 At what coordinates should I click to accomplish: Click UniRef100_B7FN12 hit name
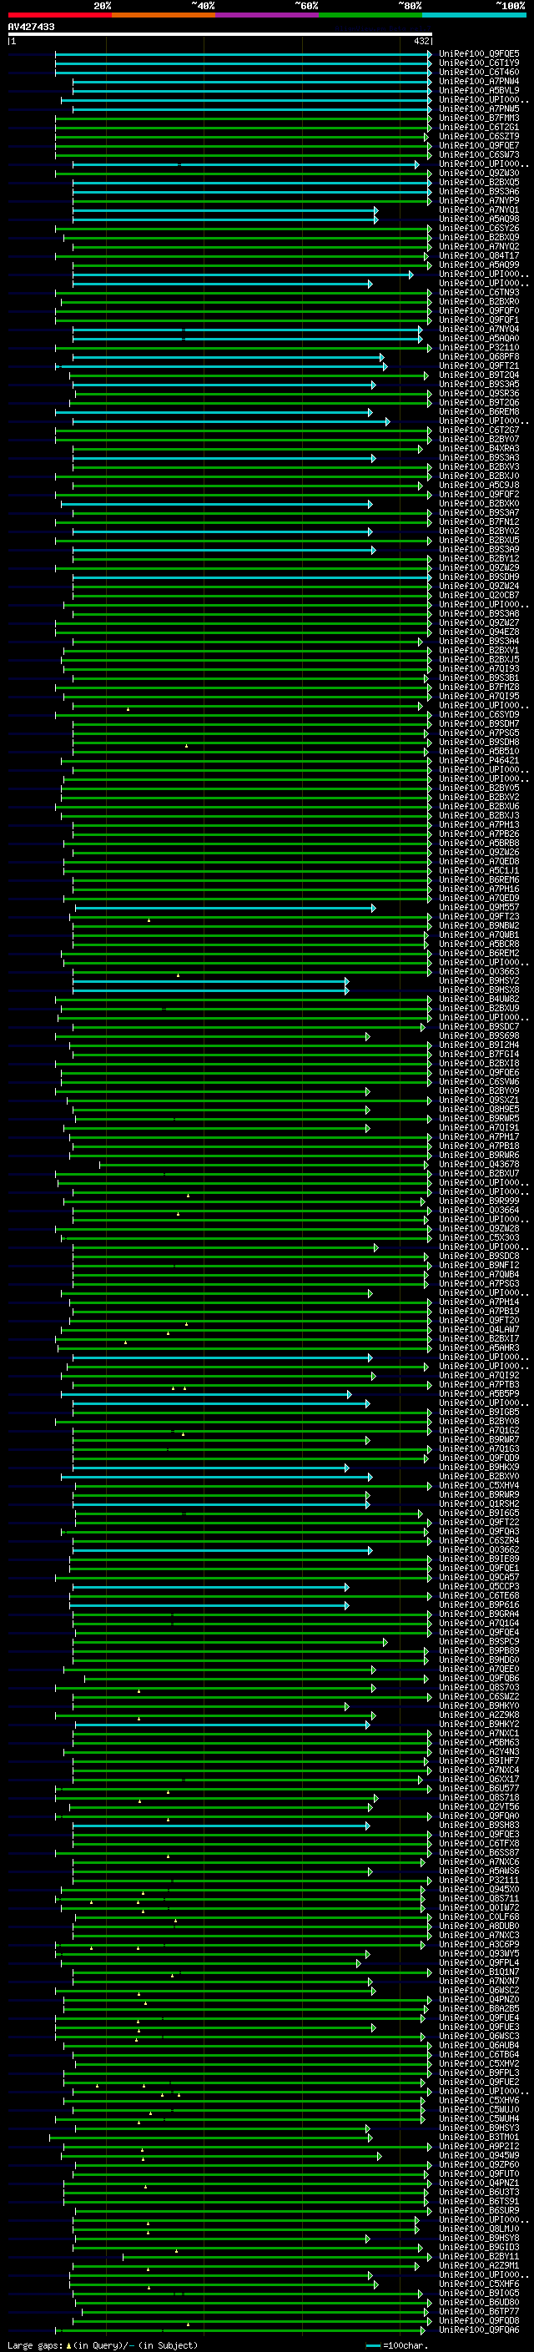click(x=479, y=521)
